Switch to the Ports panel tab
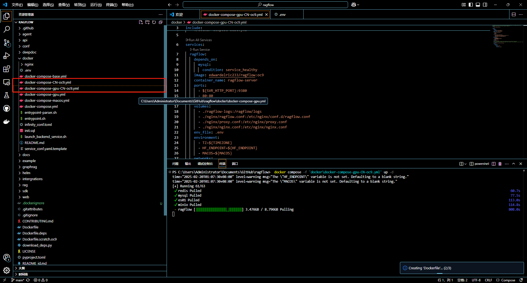 click(x=235, y=164)
